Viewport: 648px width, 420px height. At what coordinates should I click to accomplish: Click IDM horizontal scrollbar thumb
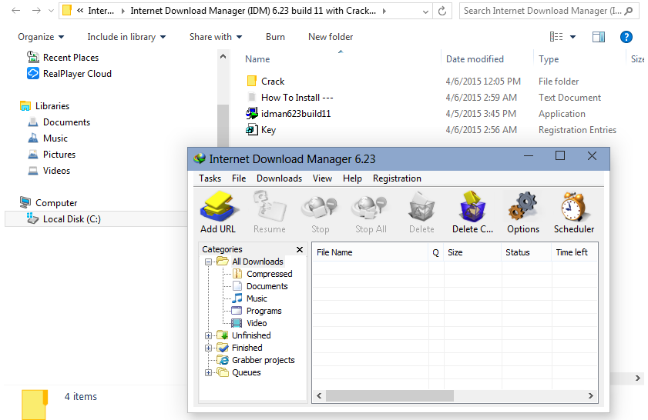coord(390,396)
